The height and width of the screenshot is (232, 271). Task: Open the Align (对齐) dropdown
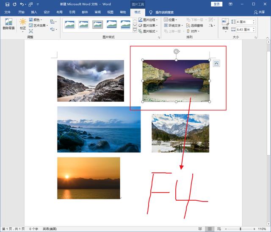tap(193, 31)
